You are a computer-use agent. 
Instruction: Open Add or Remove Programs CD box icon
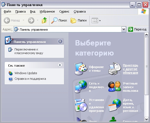pos(81,105)
